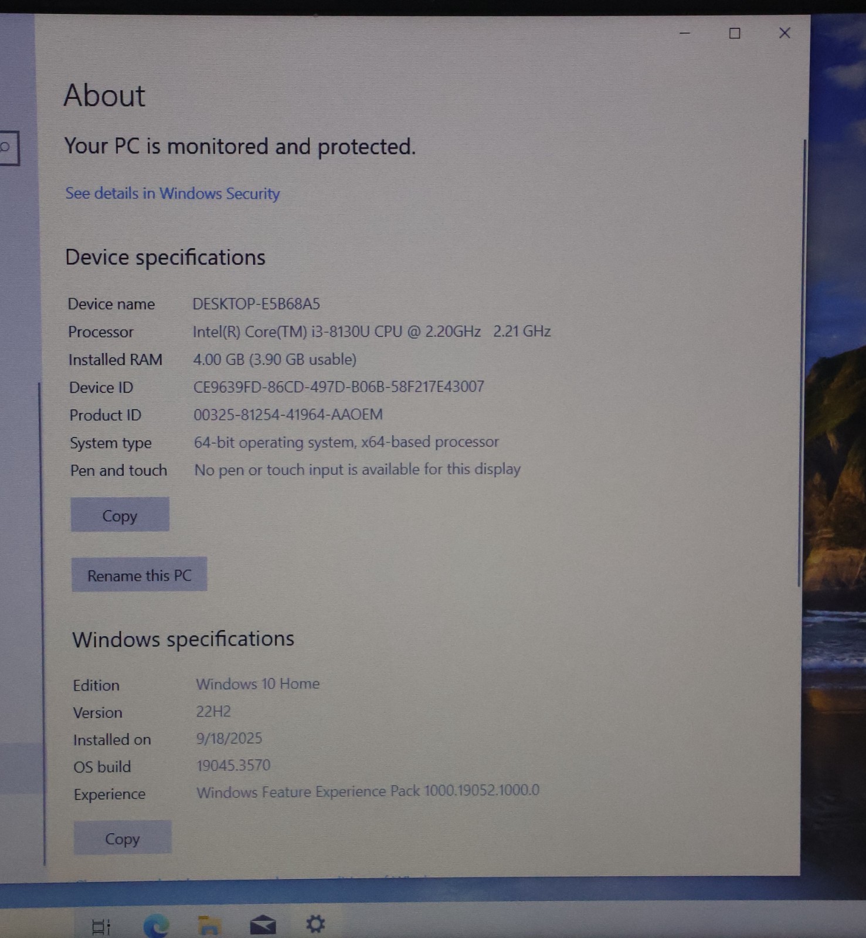Screen dimensions: 866x938
Task: Click the Windows Feature Experience Pack value
Action: (x=368, y=791)
